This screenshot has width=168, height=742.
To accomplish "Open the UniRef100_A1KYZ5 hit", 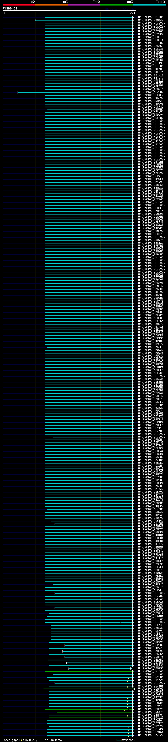I will [151, 116].
